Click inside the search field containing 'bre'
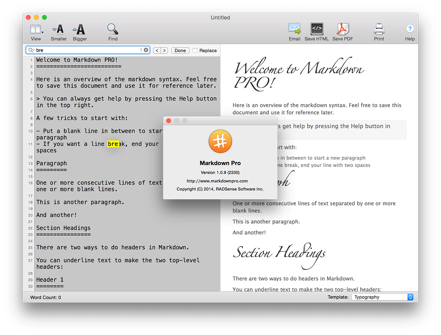 (x=87, y=50)
